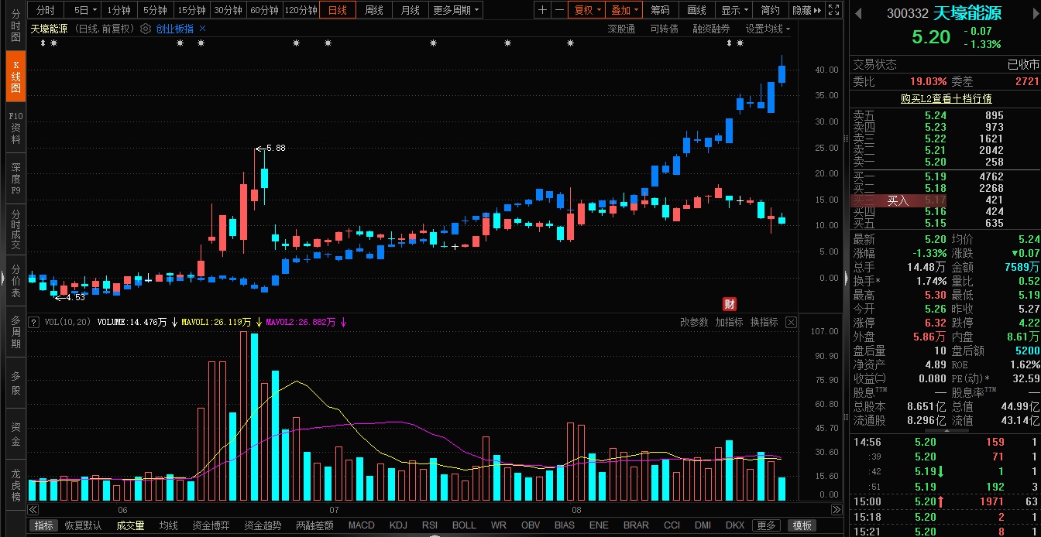Click 恢复默认 in indicator bar
Image resolution: width=1041 pixels, height=537 pixels.
83,525
